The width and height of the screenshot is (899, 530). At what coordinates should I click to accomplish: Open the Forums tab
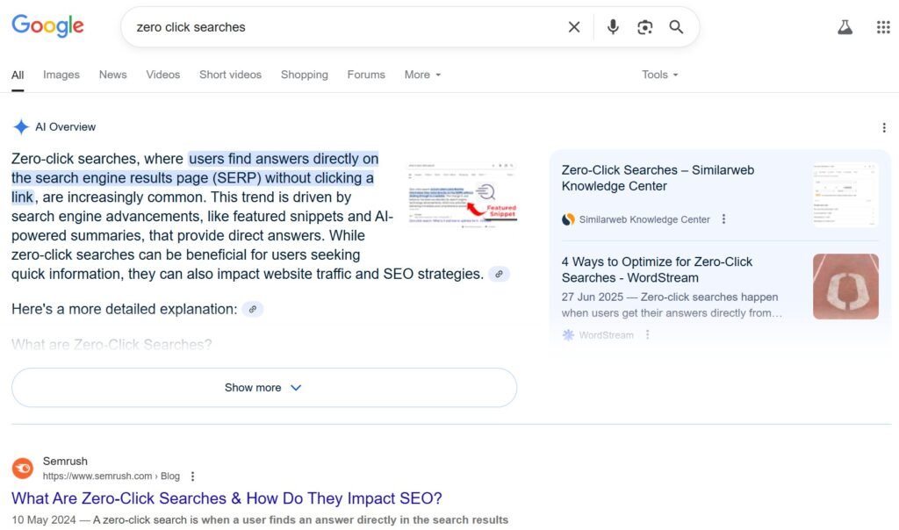click(366, 75)
